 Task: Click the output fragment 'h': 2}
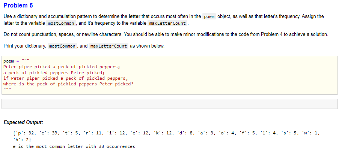pyautogui.click(x=22, y=139)
